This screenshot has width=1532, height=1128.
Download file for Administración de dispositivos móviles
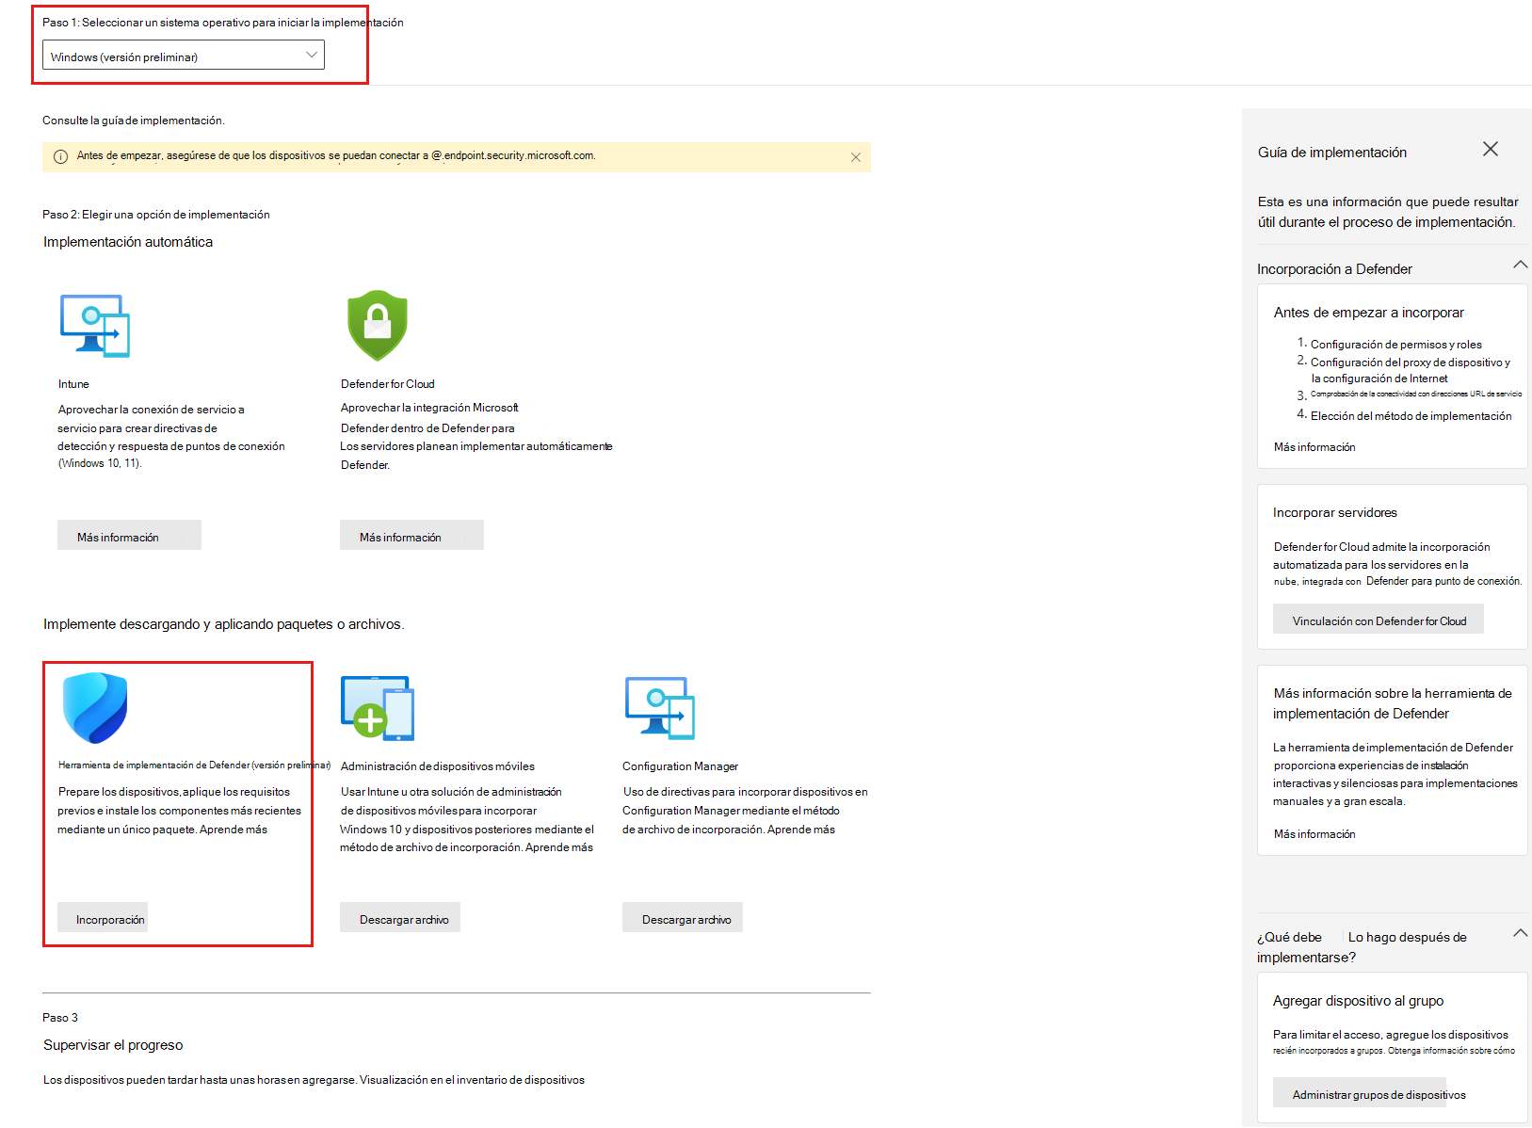click(400, 918)
